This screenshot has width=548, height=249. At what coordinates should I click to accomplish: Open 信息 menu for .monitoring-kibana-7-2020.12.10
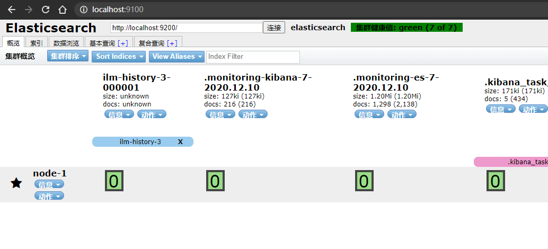(220, 114)
